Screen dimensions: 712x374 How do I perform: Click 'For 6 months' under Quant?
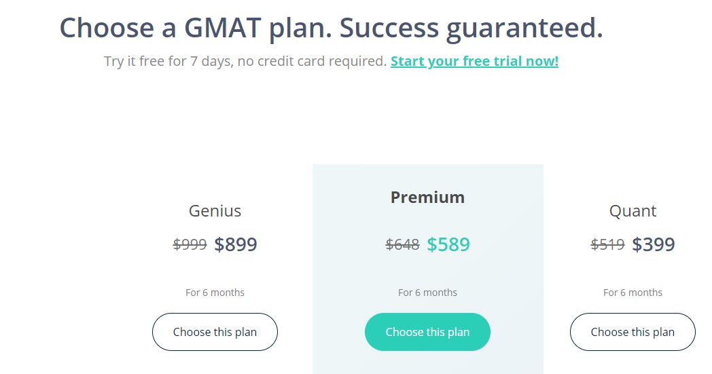coord(633,293)
